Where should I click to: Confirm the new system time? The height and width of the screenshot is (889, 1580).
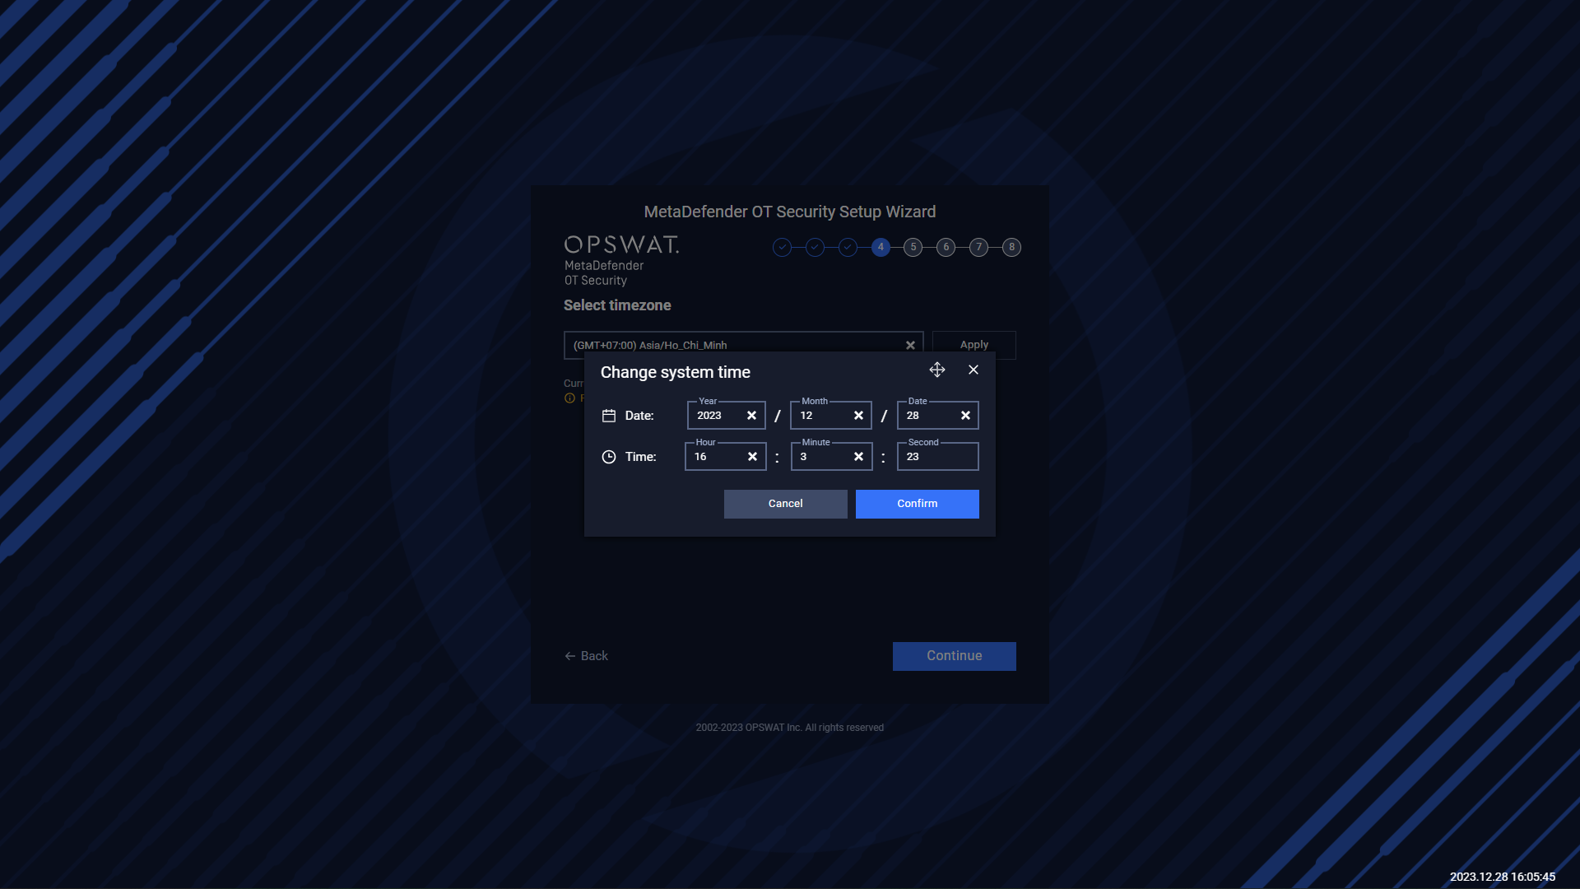coord(918,504)
